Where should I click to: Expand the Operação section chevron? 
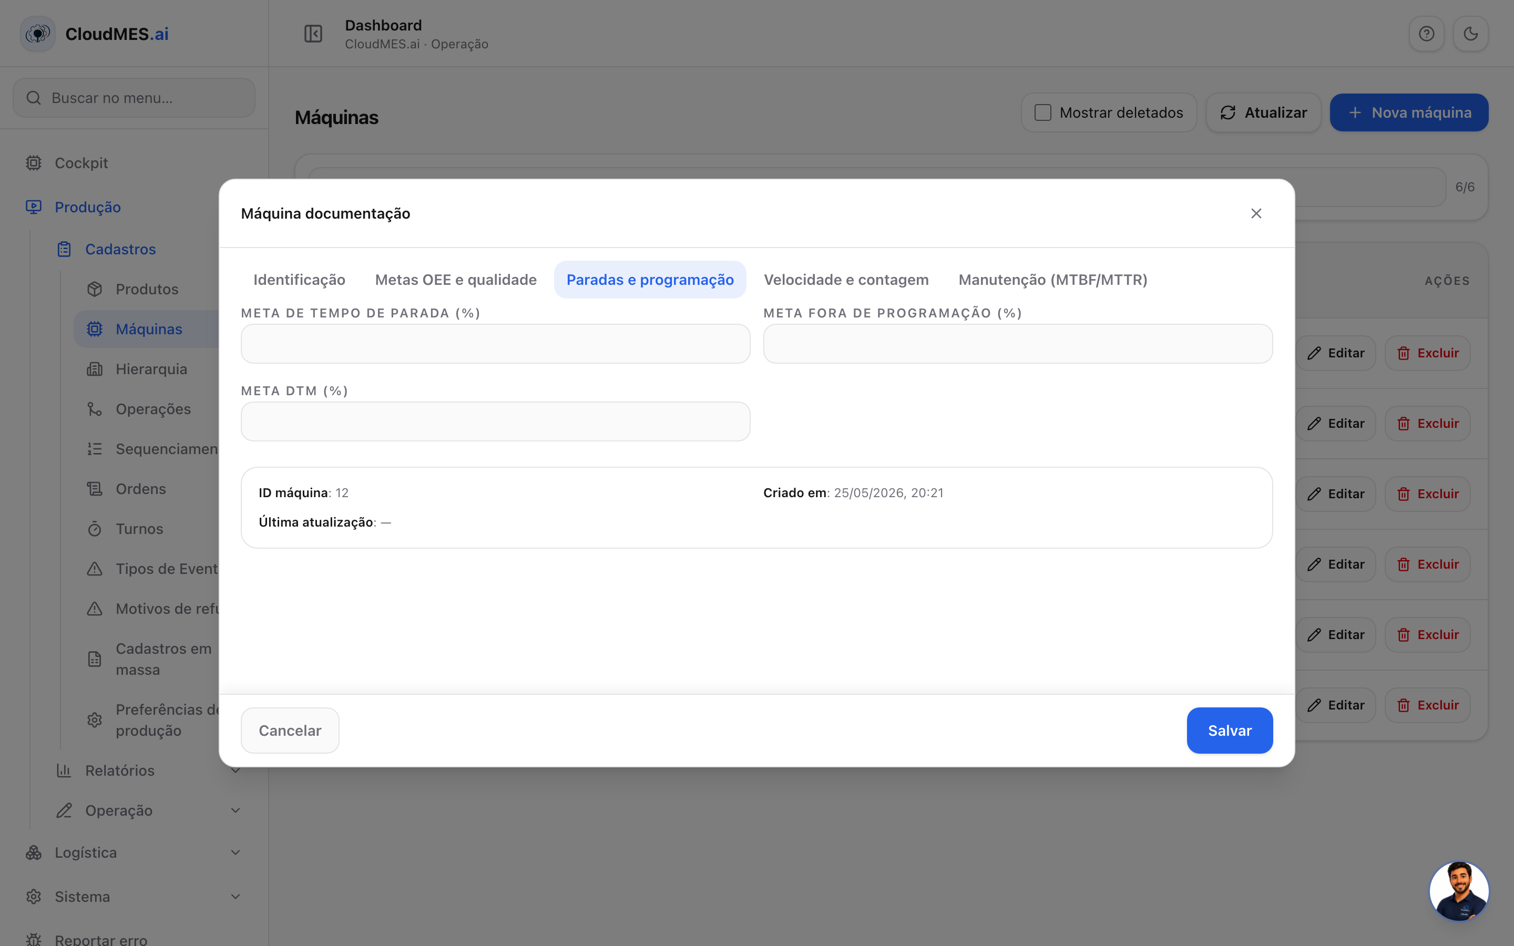tap(235, 810)
